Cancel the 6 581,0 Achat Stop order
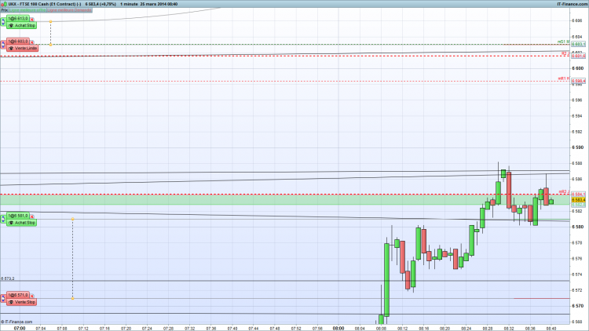The width and height of the screenshot is (589, 331). (32, 216)
